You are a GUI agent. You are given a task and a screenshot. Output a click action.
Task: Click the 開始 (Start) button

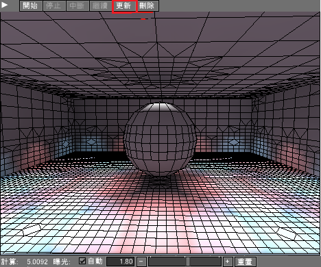coord(31,5)
